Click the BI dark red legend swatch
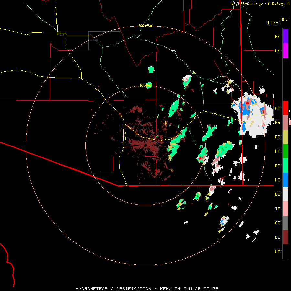The height and width of the screenshot is (291, 291). click(286, 237)
